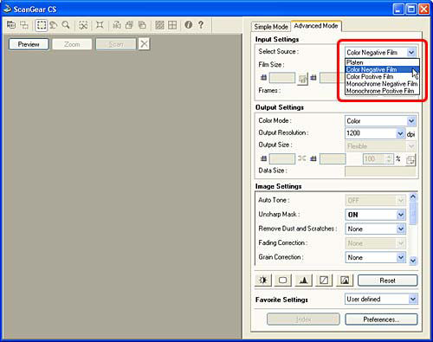The height and width of the screenshot is (342, 433).
Task: Click the Image Settings scrollbar thumb
Action: [x=413, y=213]
